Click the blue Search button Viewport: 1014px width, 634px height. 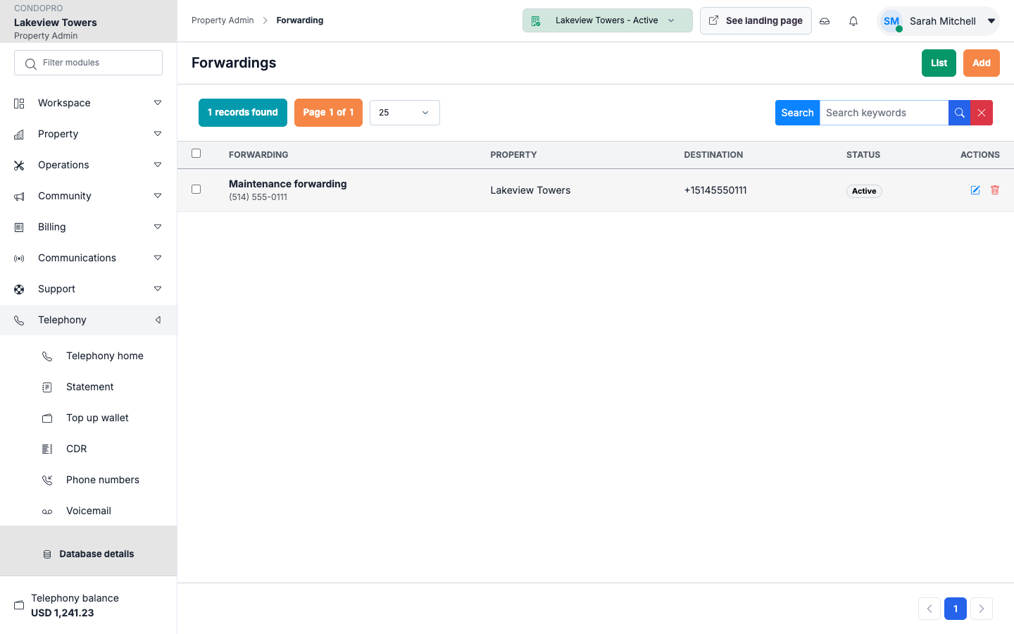click(797, 113)
